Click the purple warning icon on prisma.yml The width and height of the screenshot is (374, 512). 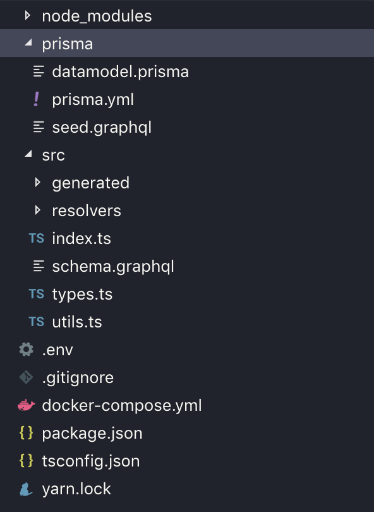(x=35, y=99)
